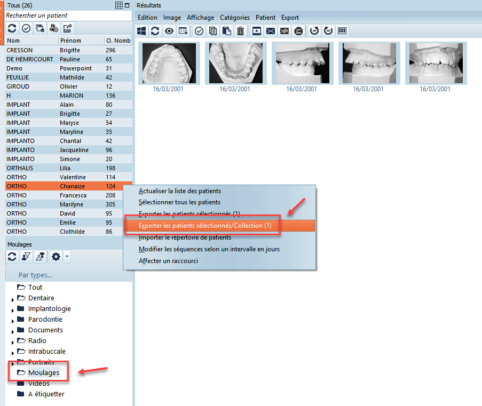Screen dimensions: 482x406
Task: Toggle the grid view icon beside Tous (26)
Action: point(119,5)
